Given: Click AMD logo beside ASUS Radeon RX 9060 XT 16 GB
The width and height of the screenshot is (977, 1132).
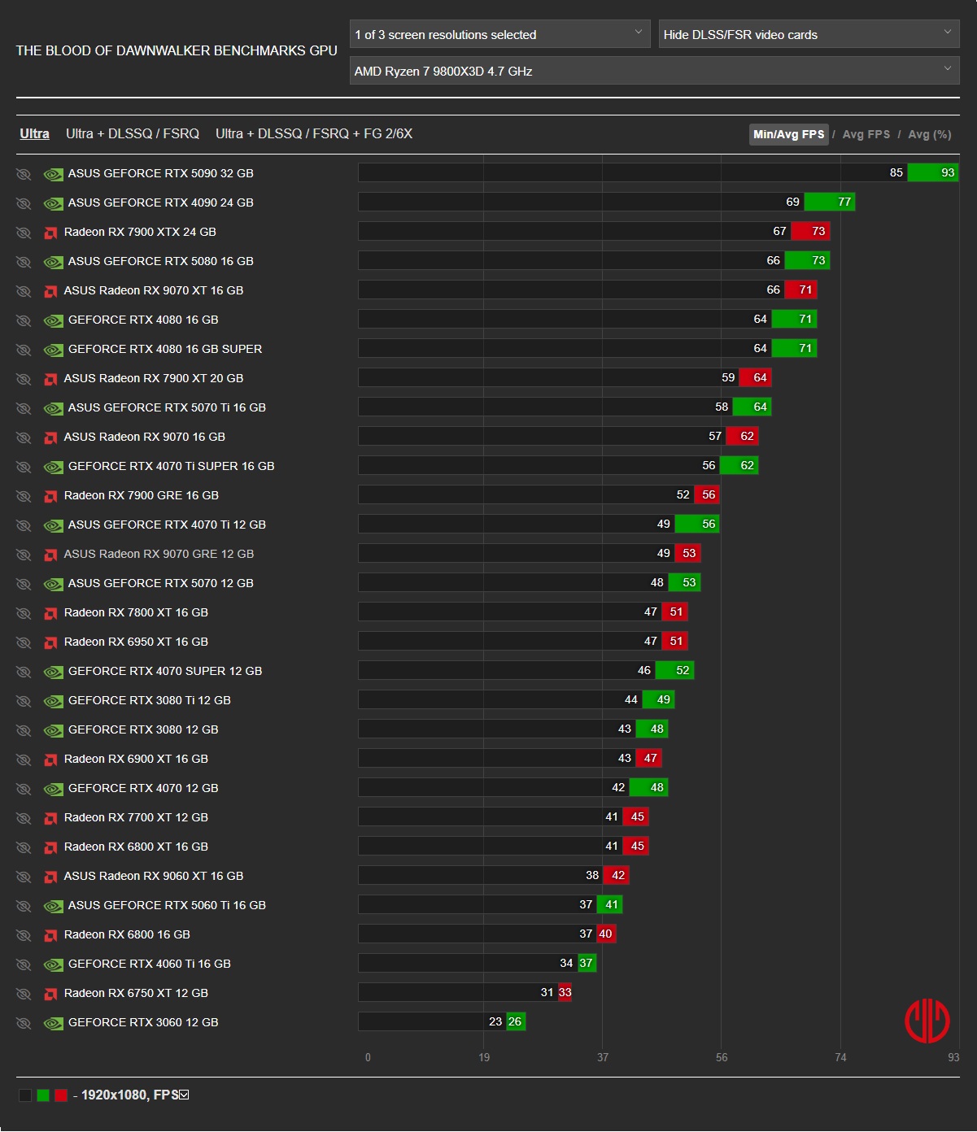Looking at the screenshot, I should [50, 877].
